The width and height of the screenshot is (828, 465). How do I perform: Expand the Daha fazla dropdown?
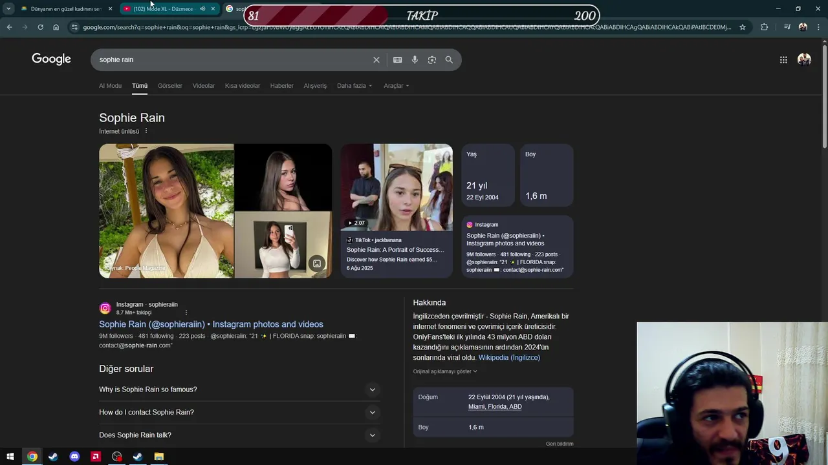(x=354, y=86)
